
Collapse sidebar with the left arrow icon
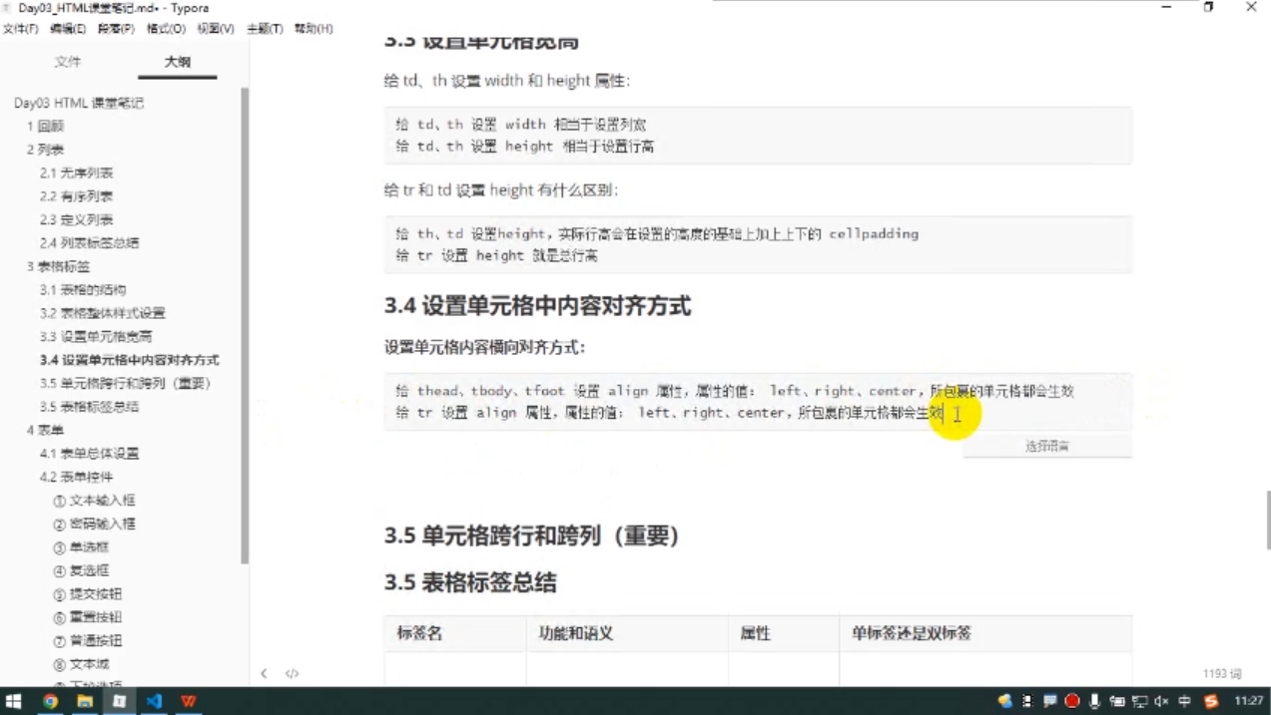[x=264, y=674]
